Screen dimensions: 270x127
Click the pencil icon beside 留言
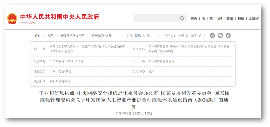point(200,36)
